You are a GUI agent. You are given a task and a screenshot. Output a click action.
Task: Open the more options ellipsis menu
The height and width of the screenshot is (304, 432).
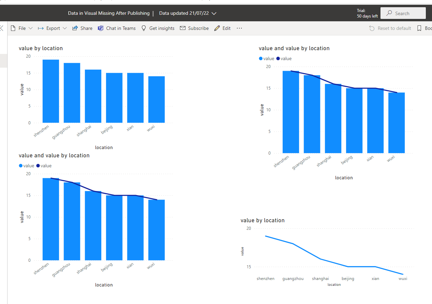239,28
